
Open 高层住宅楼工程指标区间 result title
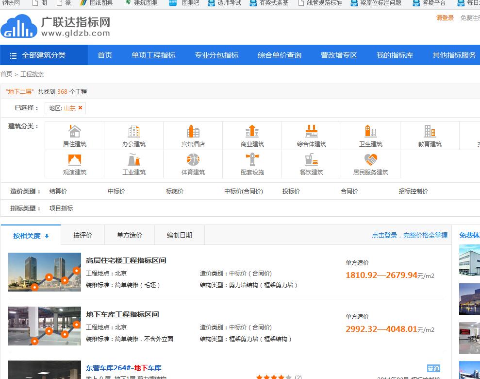pyautogui.click(x=126, y=260)
